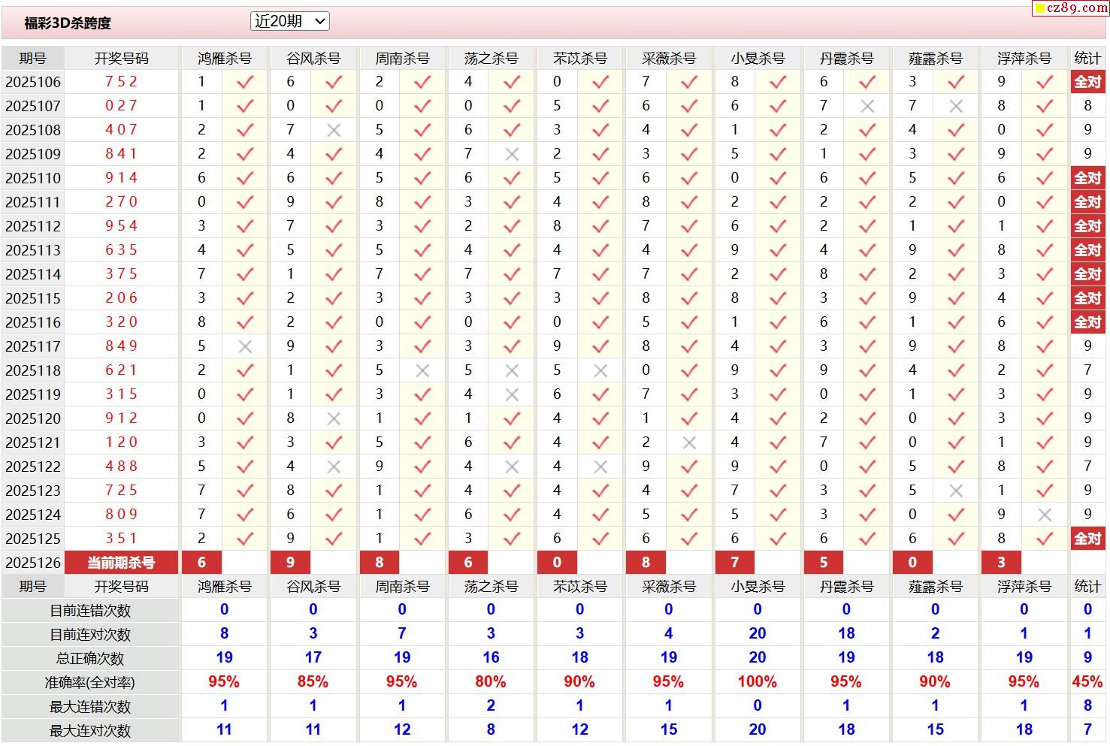The width and height of the screenshot is (1110, 746).
Task: Click the 最大连对次数 row label
Action: [x=90, y=731]
